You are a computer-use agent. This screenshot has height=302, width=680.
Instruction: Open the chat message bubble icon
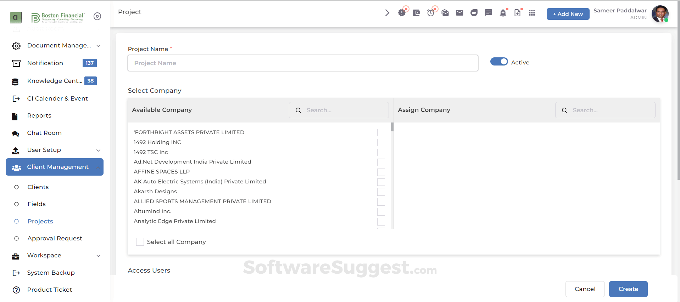click(489, 13)
